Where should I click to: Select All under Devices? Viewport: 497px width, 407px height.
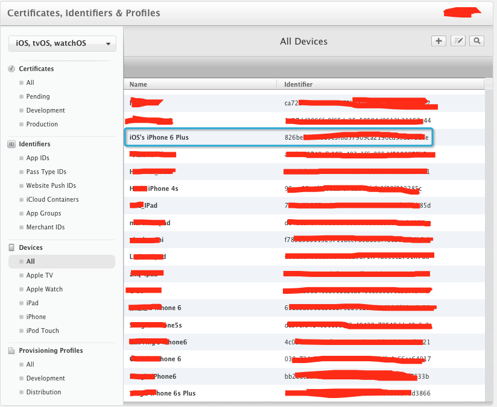62,261
